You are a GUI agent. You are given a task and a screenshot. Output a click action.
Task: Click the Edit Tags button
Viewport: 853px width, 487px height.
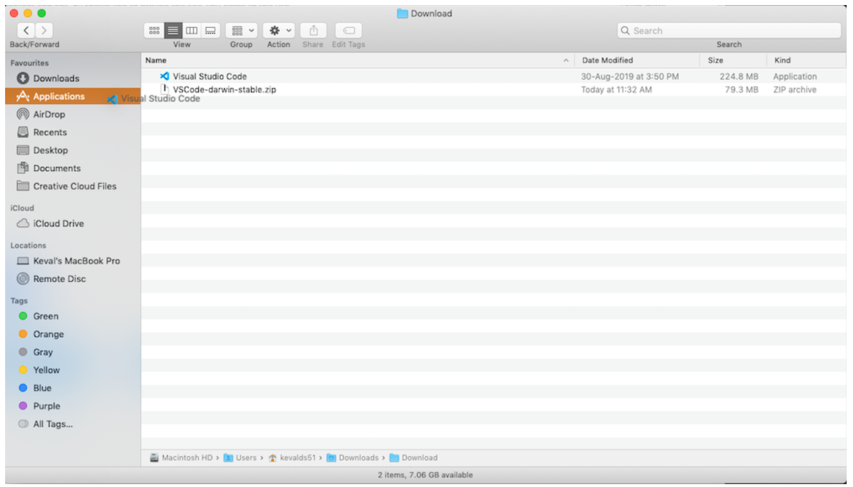pyautogui.click(x=349, y=30)
